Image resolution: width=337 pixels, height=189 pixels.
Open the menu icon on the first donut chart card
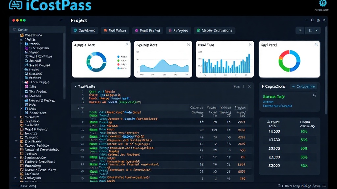127,45
